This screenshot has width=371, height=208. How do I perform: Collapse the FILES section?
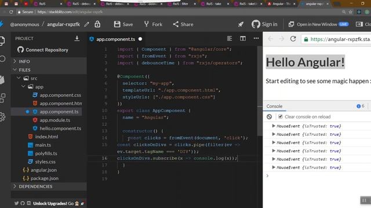pyautogui.click(x=49, y=70)
